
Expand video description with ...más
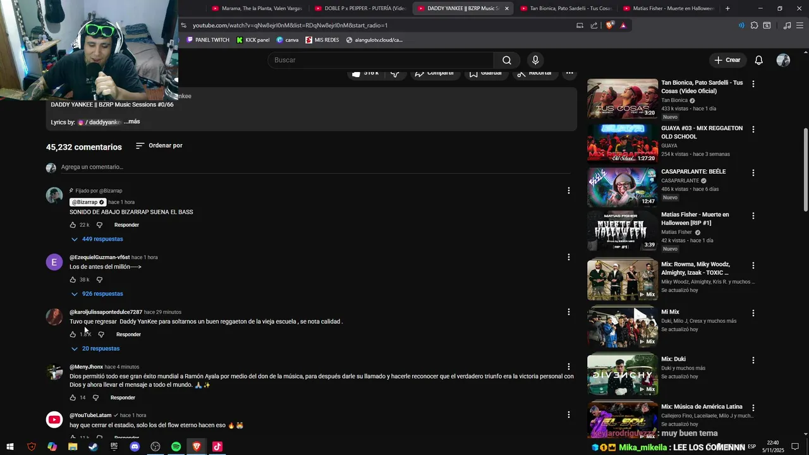click(131, 121)
